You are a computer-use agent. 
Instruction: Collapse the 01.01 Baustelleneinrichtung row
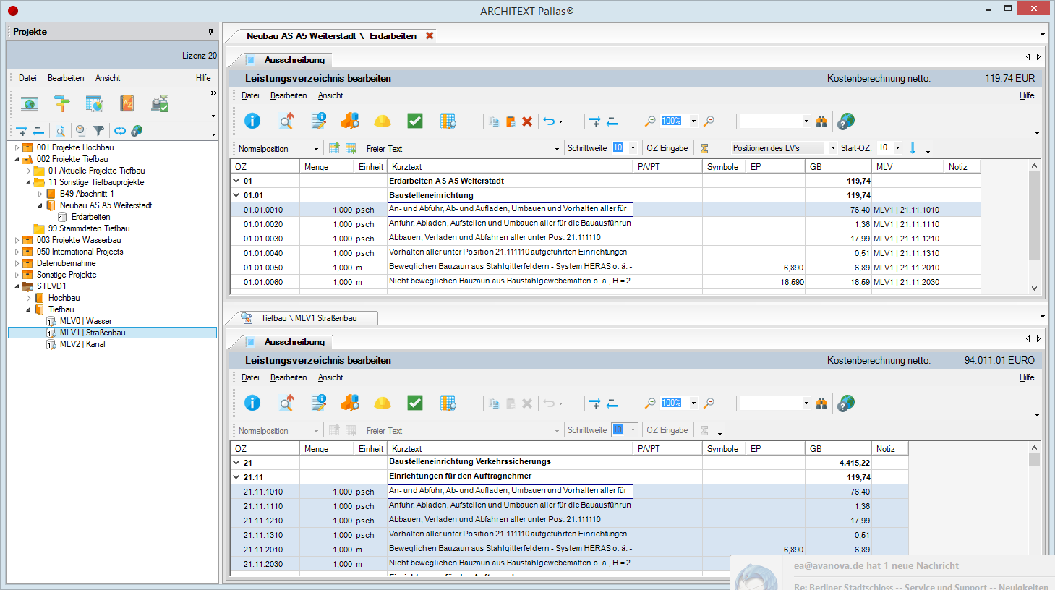[236, 195]
